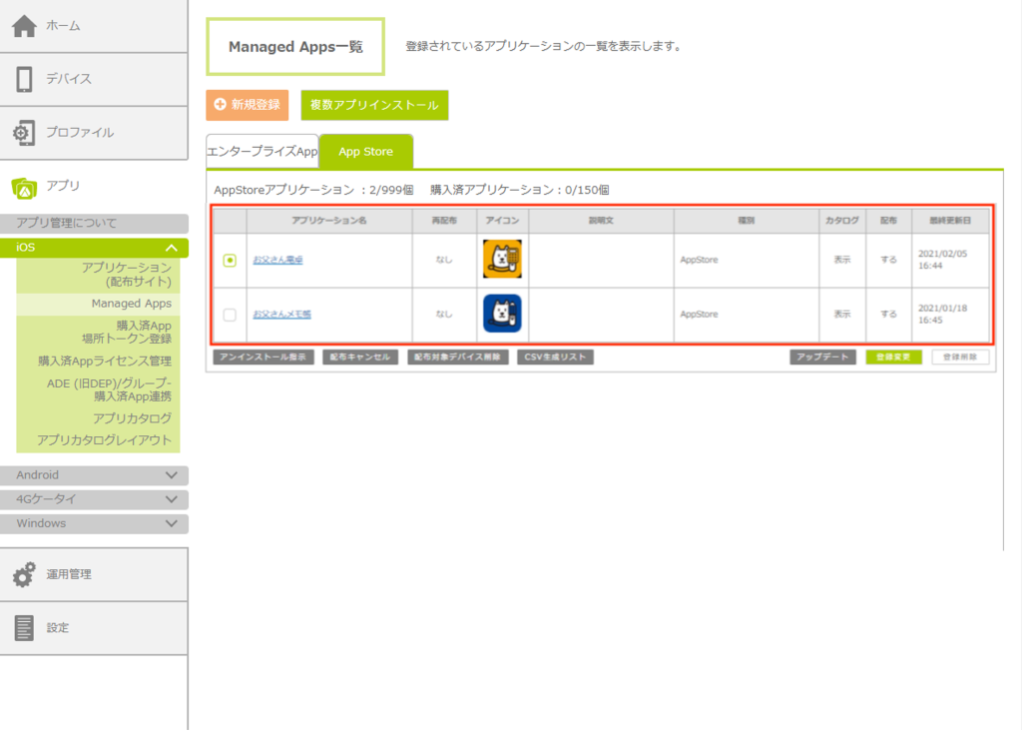Switch to the エンタープライズApp tab
Screen dimensions: 1022x739
(x=261, y=152)
